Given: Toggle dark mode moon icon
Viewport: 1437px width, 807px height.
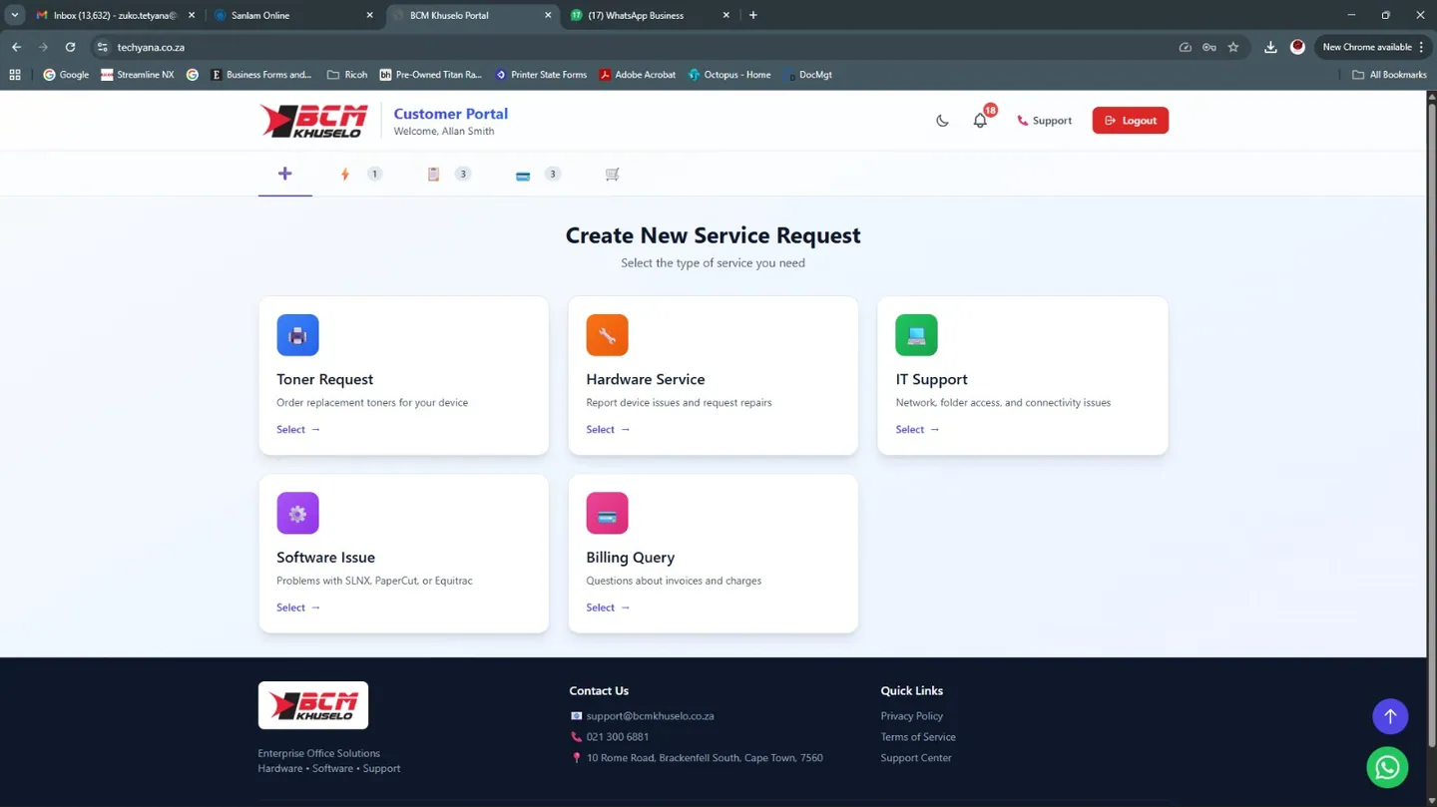Looking at the screenshot, I should 942,121.
